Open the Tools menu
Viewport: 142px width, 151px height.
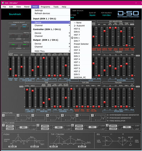tap(56, 7)
